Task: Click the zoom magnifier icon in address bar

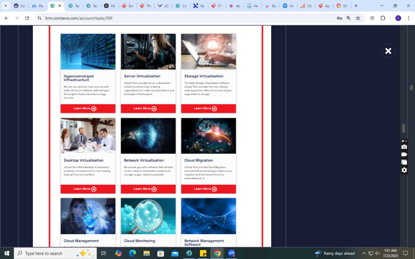Action: click(349, 18)
